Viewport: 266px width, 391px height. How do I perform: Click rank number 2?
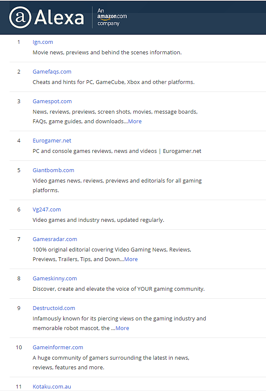19,72
